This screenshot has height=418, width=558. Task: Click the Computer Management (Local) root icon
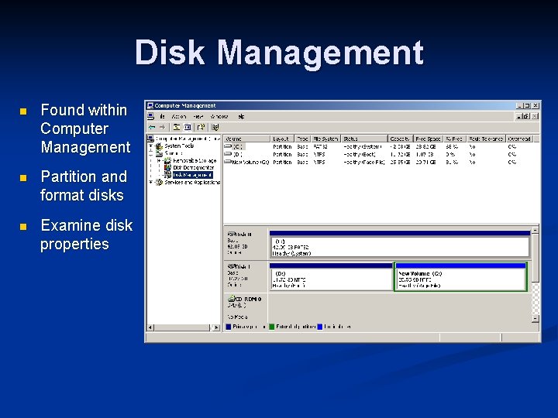151,139
